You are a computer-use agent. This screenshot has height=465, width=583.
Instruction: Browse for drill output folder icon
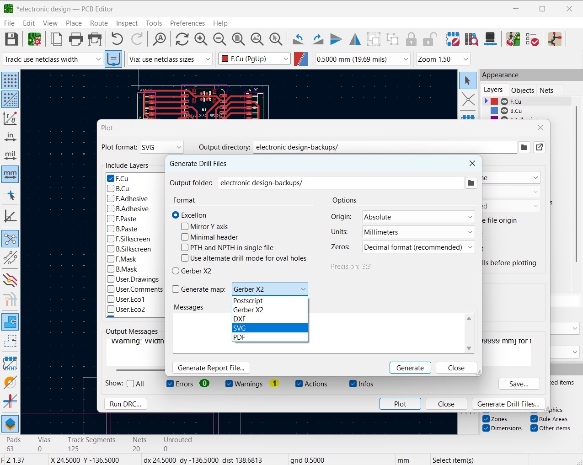[471, 183]
